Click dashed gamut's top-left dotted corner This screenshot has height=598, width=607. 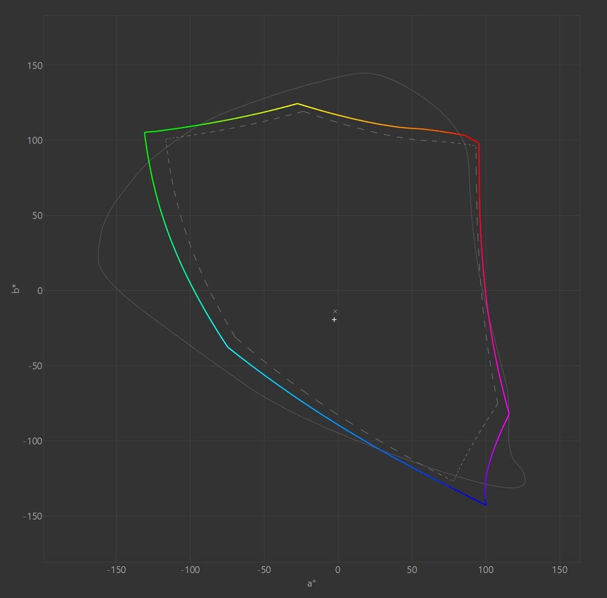point(166,139)
